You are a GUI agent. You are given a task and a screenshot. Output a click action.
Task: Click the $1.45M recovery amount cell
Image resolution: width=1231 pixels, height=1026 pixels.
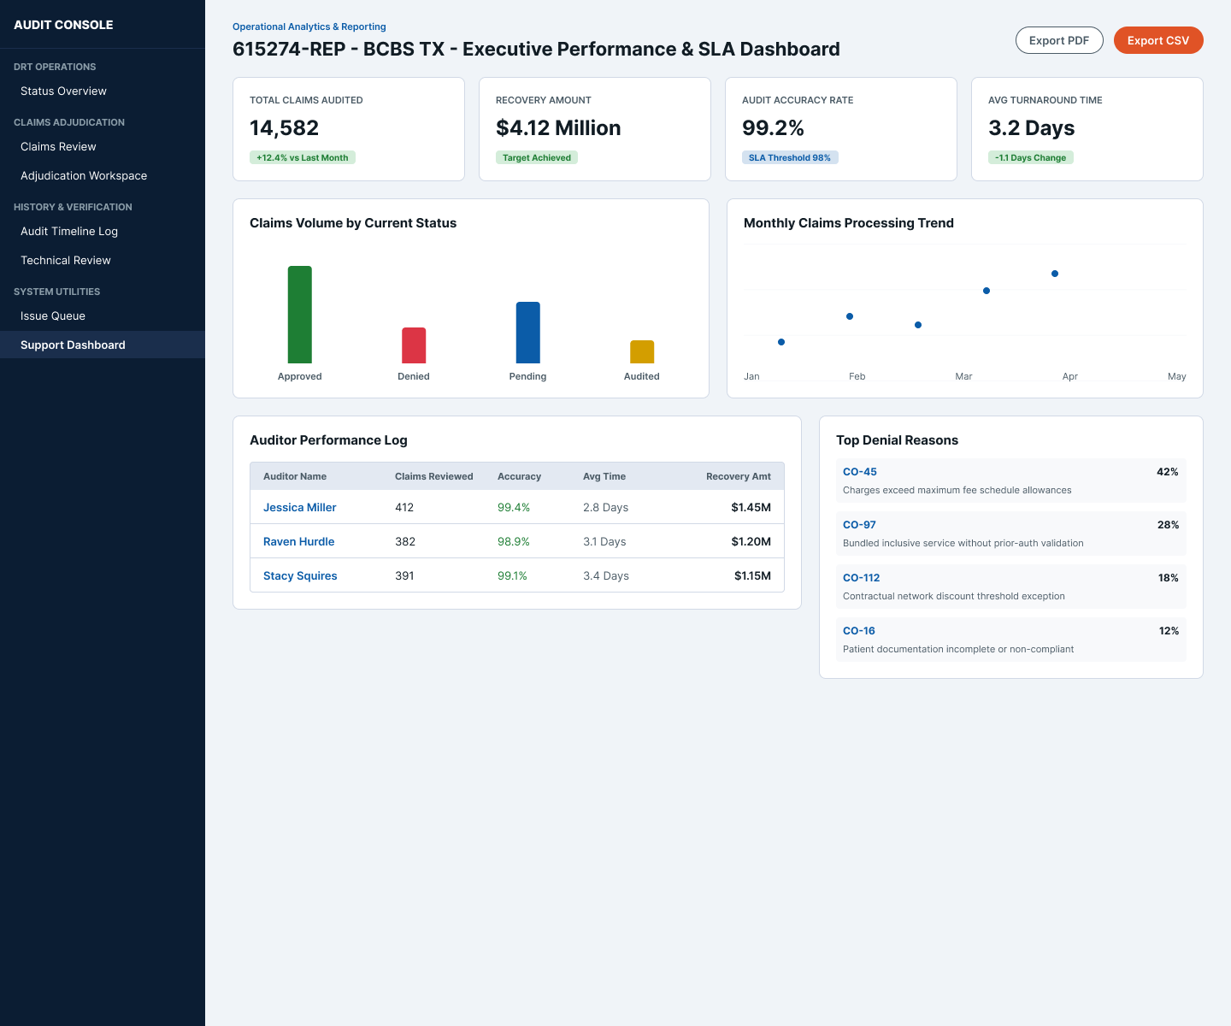pyautogui.click(x=751, y=508)
